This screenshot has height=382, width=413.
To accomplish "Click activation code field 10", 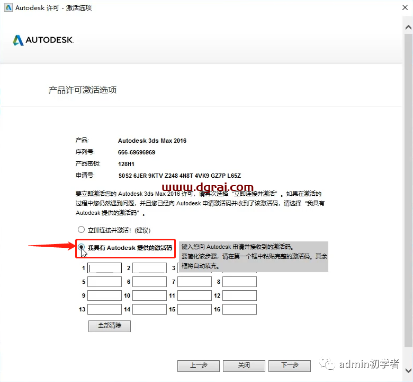I will coord(150,296).
